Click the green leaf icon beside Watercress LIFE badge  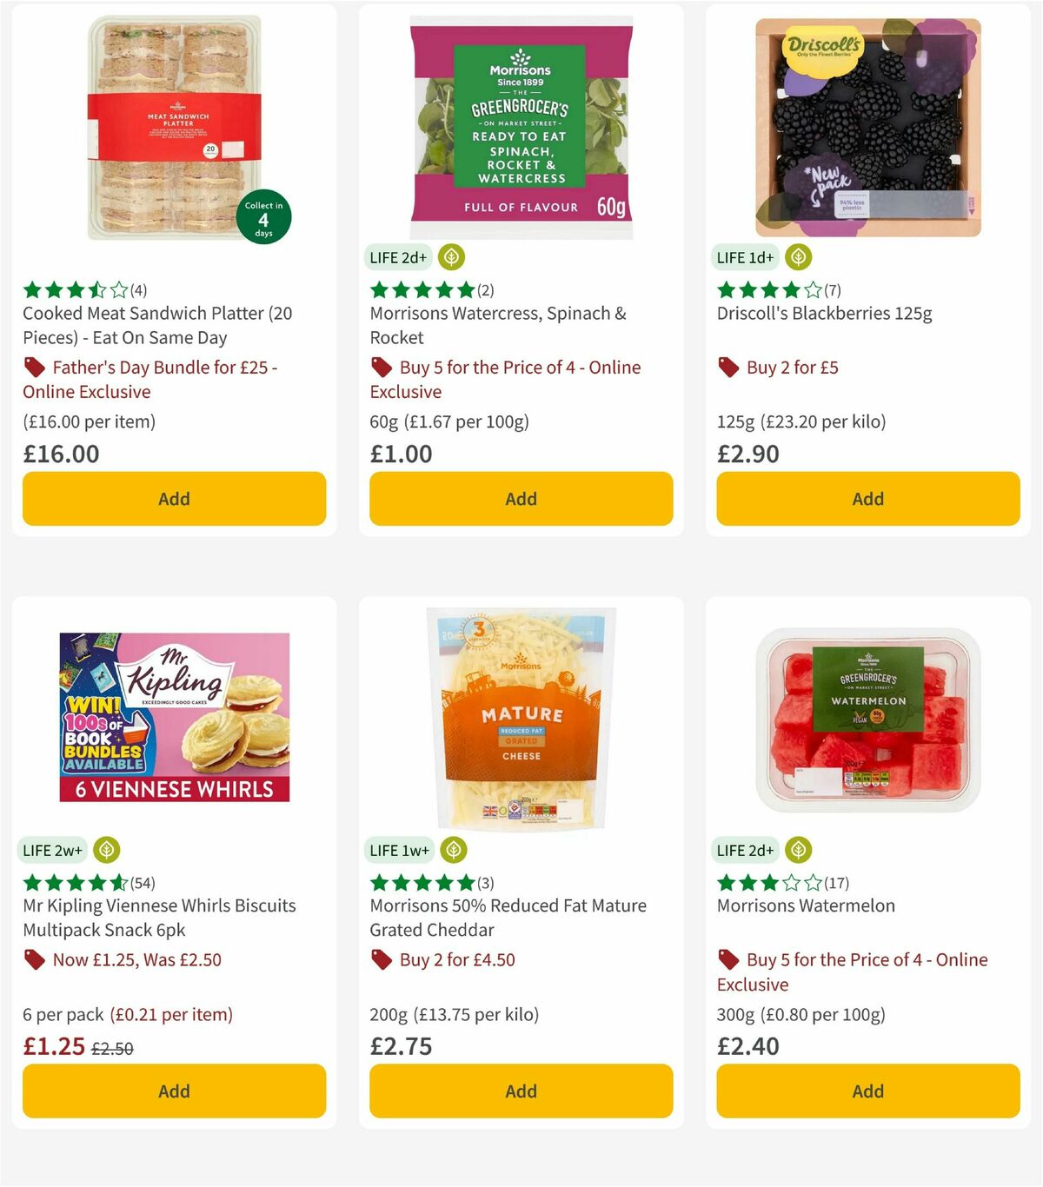451,257
